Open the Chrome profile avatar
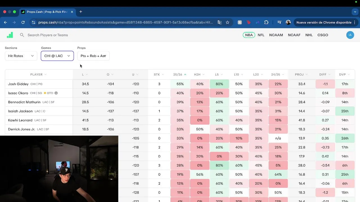 point(288,22)
